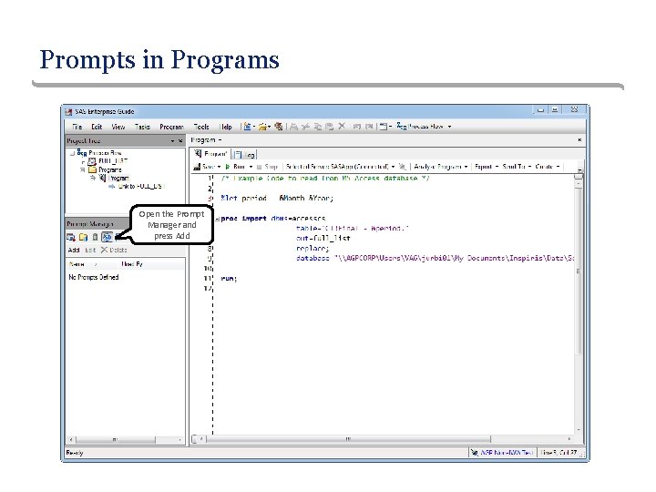This screenshot has width=656, height=492.
Task: Click the server connection icon in the status bar
Action: (475, 453)
